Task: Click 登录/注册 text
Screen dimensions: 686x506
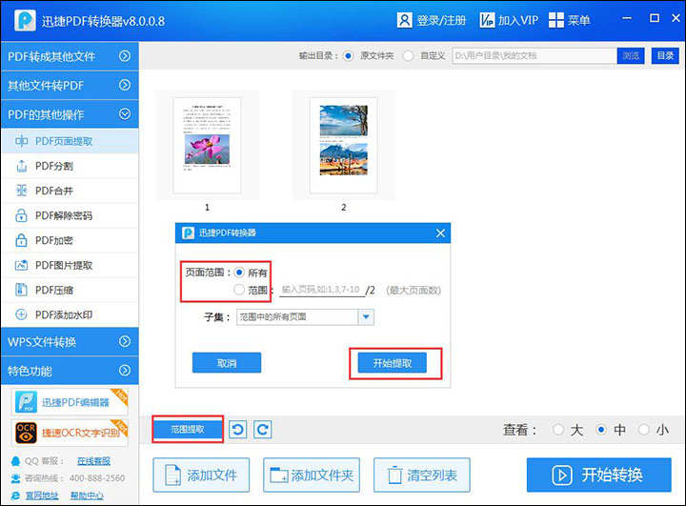Action: [441, 21]
